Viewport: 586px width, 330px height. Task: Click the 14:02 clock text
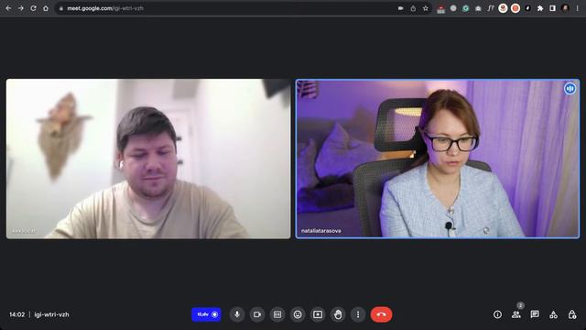16,314
